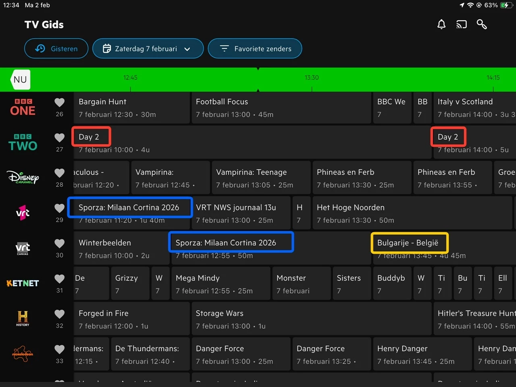Open Day 2 starting at 14:00
The height and width of the screenshot is (387, 516).
pyautogui.click(x=475, y=143)
